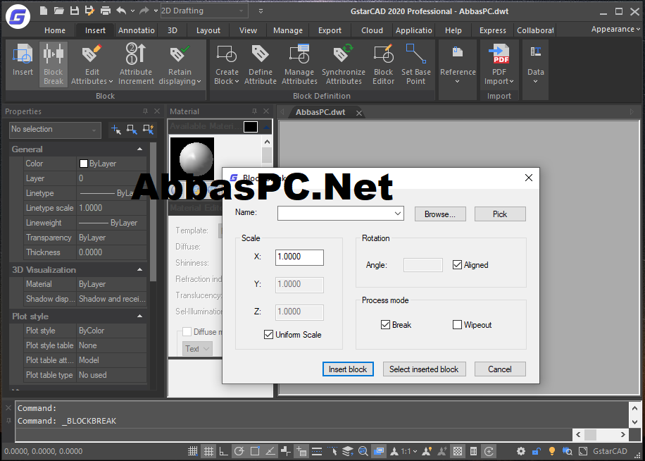This screenshot has width=645, height=461.
Task: Click the select objects icon in Properties panel
Action: [132, 130]
